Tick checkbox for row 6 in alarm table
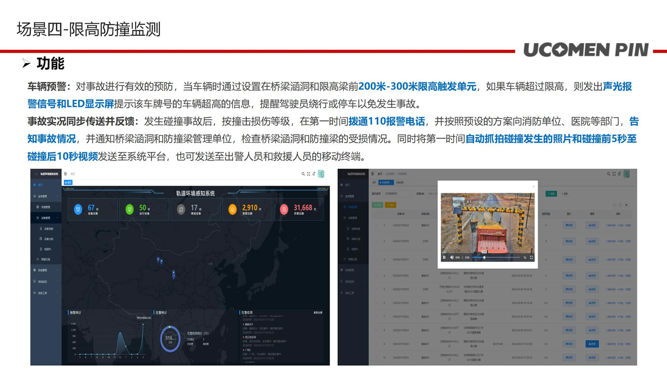Image resolution: width=667 pixels, height=375 pixels. tap(377, 303)
